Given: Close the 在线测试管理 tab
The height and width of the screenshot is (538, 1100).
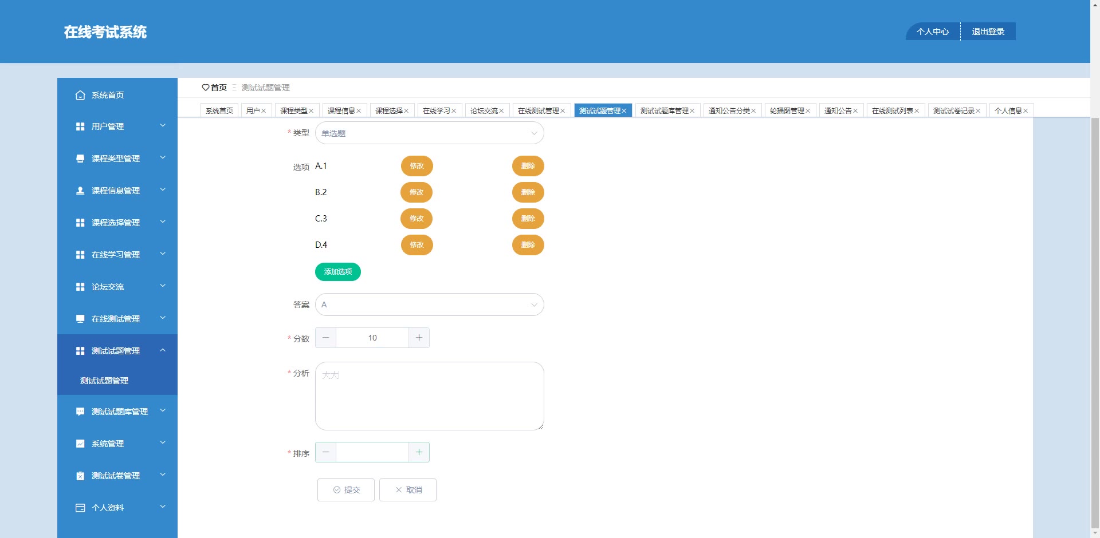Looking at the screenshot, I should 563,111.
